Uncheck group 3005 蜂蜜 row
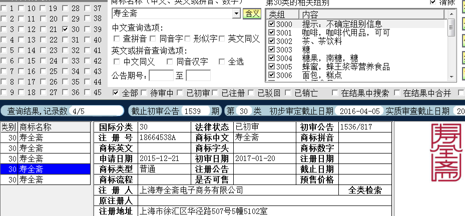Image resolution: width=465 pixels, height=216 pixels. [x=271, y=66]
